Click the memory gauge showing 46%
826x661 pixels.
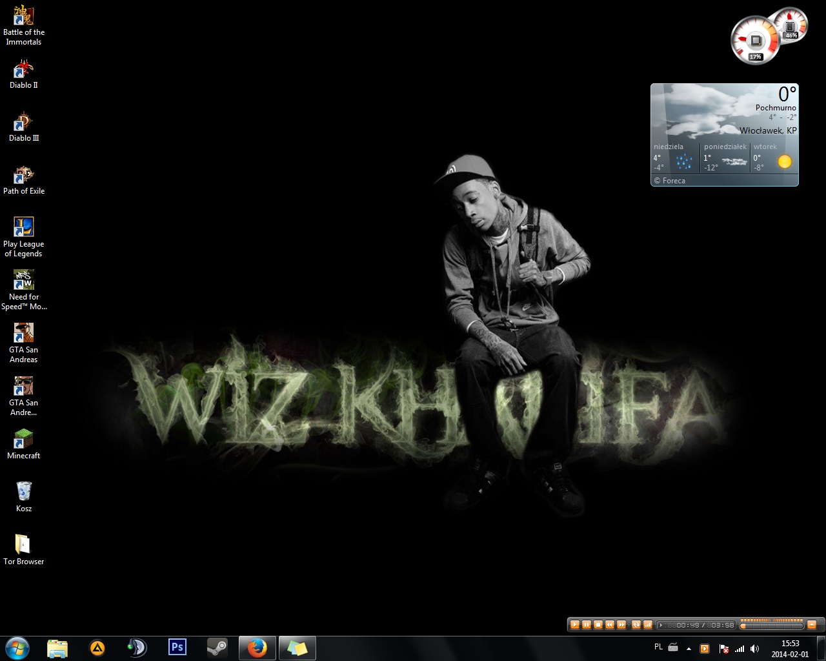point(791,25)
